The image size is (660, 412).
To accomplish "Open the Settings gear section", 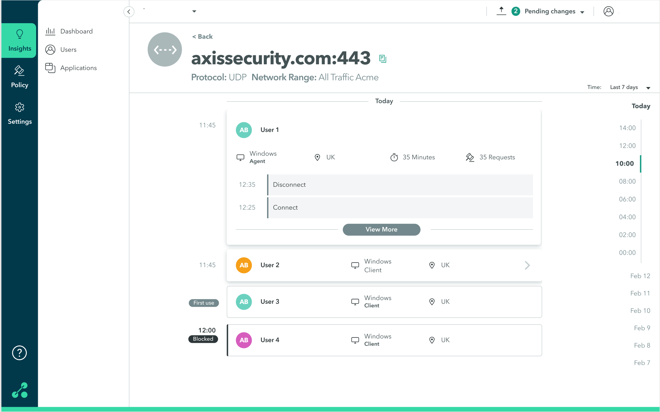I will 20,113.
